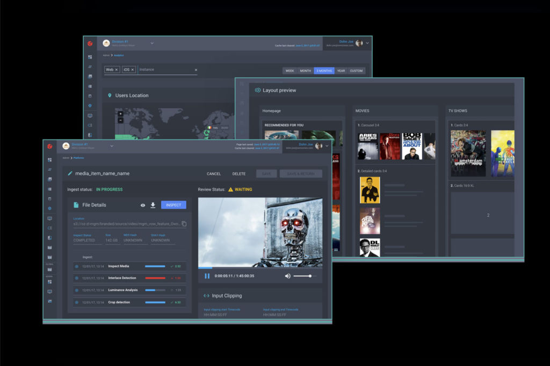Viewport: 550px width, 366px height.
Task: Open the amsterdam TV show card
Action: point(468,153)
